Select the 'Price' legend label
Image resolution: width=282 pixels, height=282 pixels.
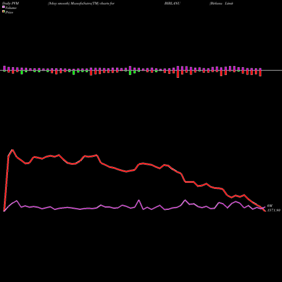pyautogui.click(x=9, y=12)
